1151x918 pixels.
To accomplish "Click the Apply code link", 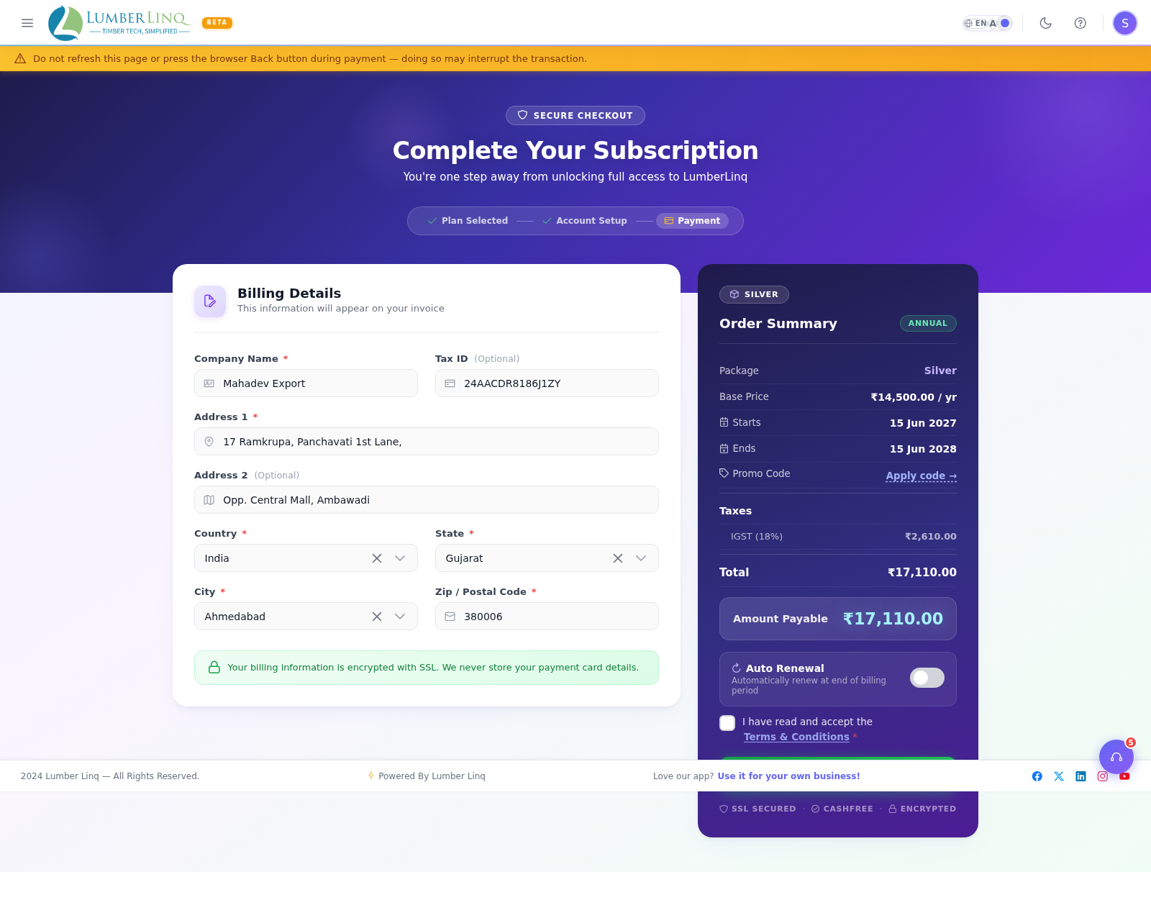I will tap(922, 476).
